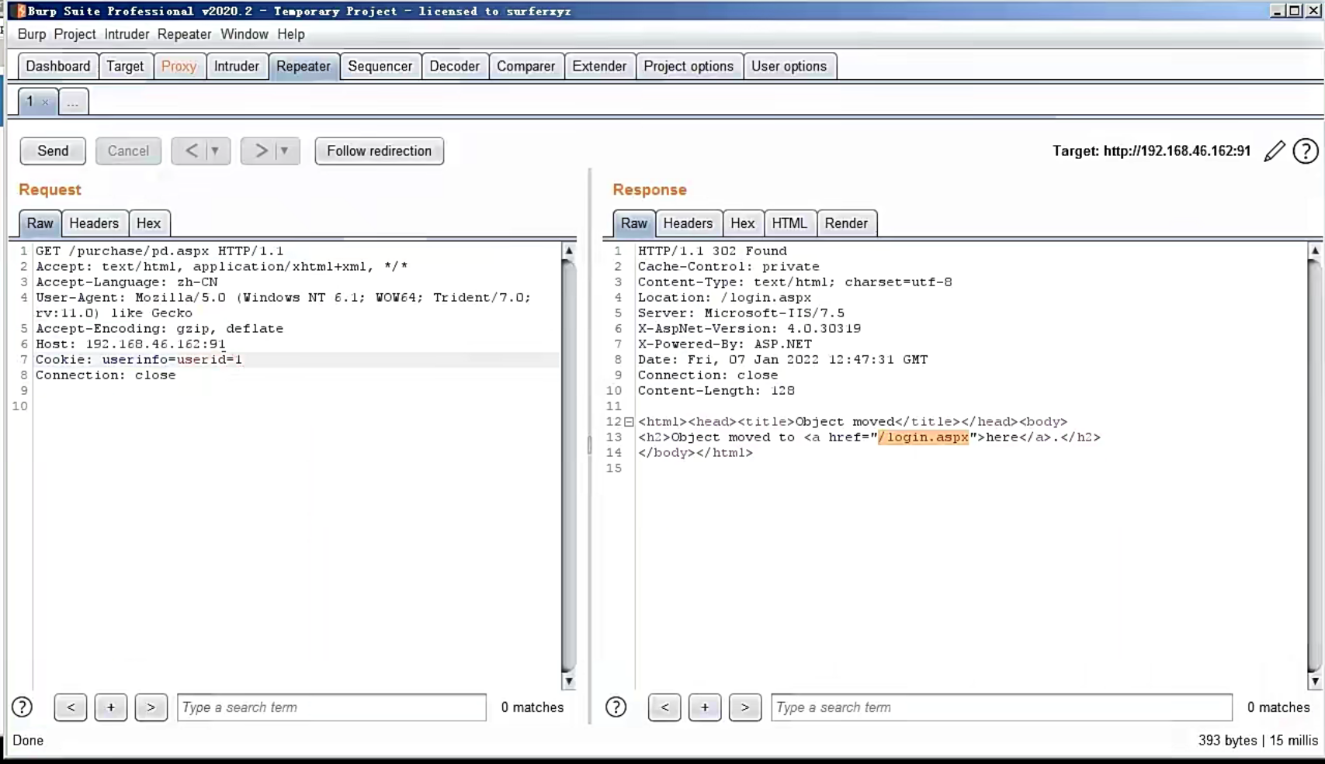1325x764 pixels.
Task: Select the Request Headers tab
Action: click(x=94, y=223)
